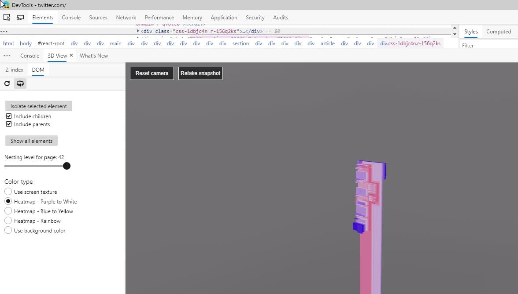
Task: Click the nesting level slider handle
Action: tap(67, 166)
